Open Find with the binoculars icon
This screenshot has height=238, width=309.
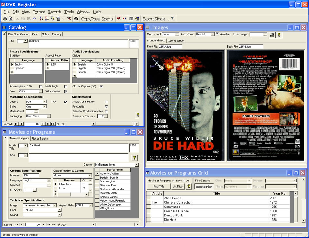click(76, 19)
